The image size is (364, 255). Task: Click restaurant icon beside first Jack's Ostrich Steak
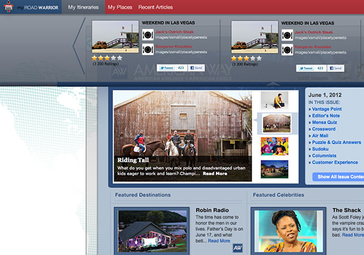coord(148,35)
